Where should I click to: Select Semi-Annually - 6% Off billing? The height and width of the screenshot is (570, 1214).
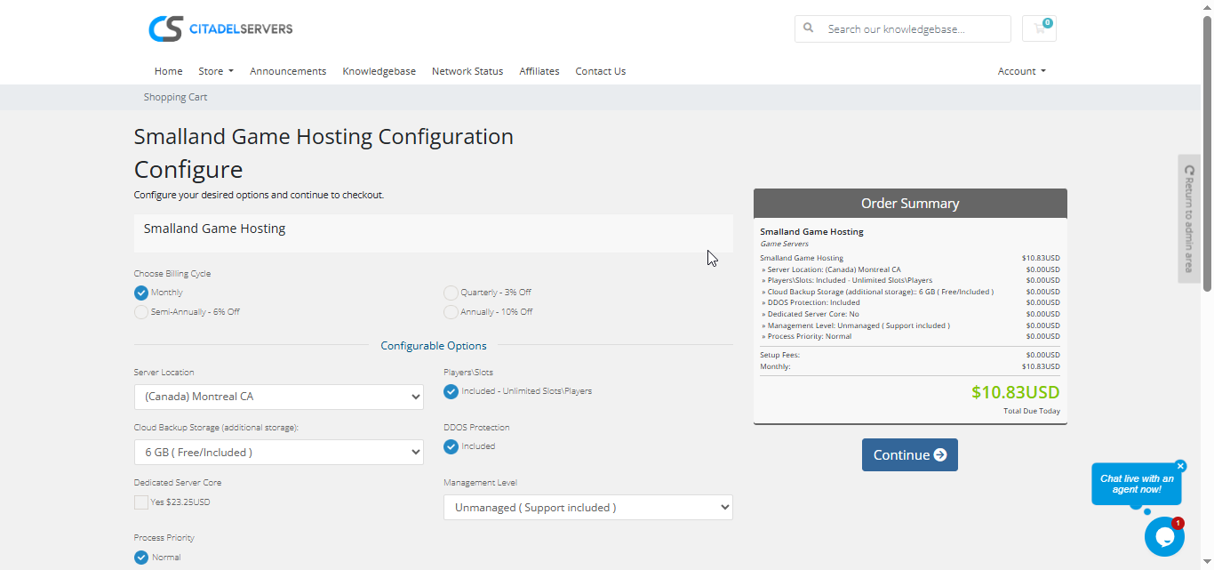point(141,312)
